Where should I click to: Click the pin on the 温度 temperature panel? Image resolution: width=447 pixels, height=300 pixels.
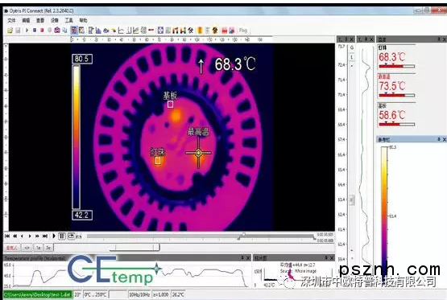click(439, 39)
